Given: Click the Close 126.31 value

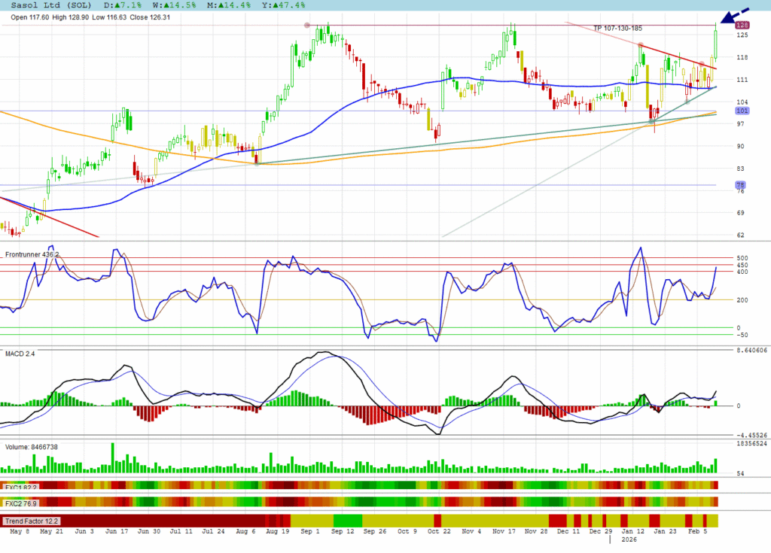Looking at the screenshot, I should coord(150,17).
